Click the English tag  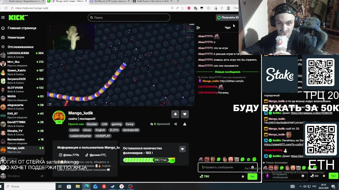(x=100, y=130)
